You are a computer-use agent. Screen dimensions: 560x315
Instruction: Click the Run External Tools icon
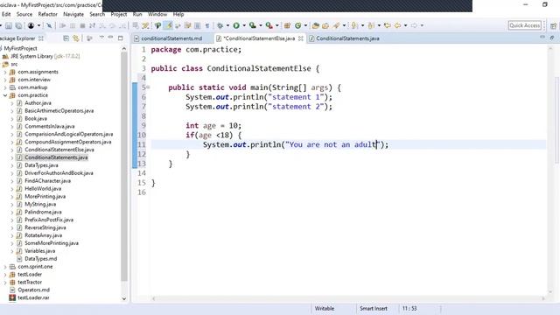point(269,25)
